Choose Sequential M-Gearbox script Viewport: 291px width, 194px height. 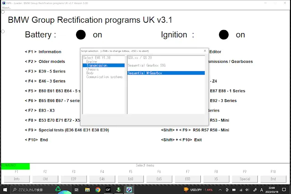point(166,73)
